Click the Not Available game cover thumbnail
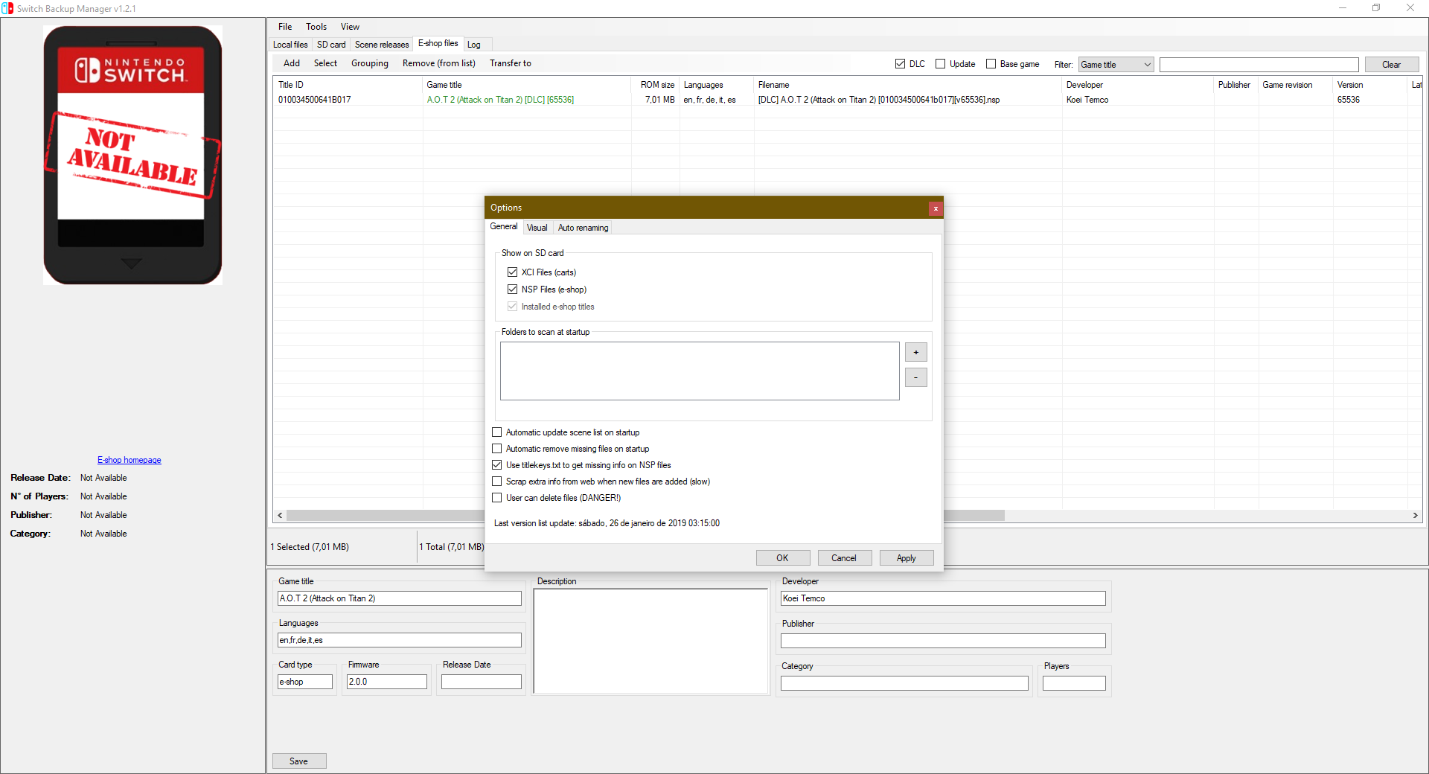Image resolution: width=1429 pixels, height=774 pixels. 132,155
